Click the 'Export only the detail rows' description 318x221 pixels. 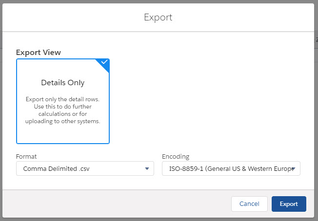(x=62, y=99)
